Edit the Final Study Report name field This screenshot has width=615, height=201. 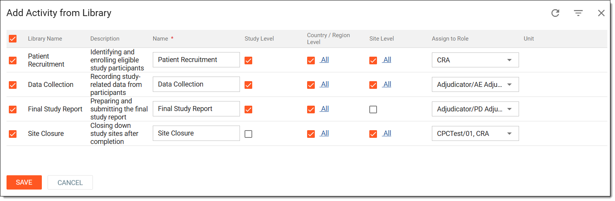coord(196,109)
